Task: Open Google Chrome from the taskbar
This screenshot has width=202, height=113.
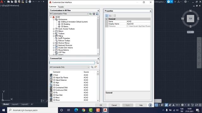Action: tap(83, 110)
